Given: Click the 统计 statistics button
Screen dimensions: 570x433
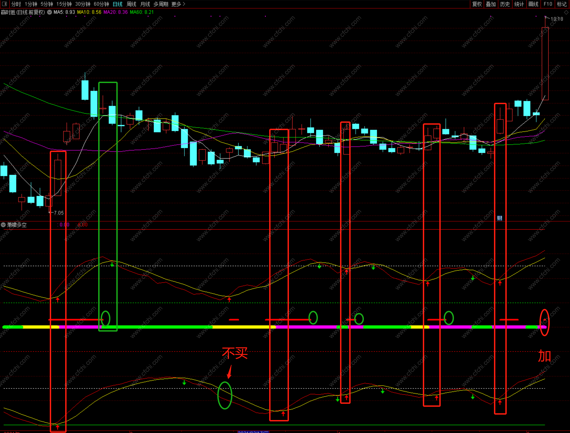Looking at the screenshot, I should pyautogui.click(x=519, y=4).
